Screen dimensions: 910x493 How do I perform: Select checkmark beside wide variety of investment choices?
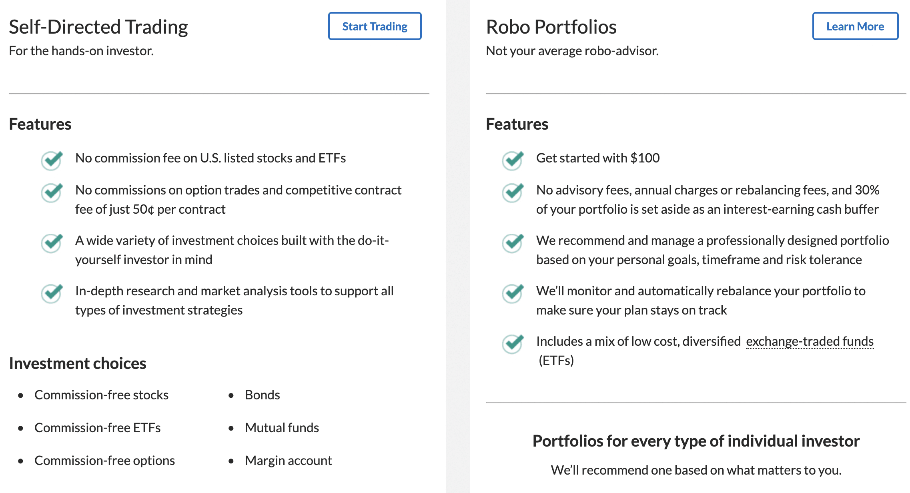coord(52,243)
